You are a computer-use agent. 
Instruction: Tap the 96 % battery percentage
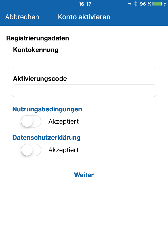[x=145, y=4]
